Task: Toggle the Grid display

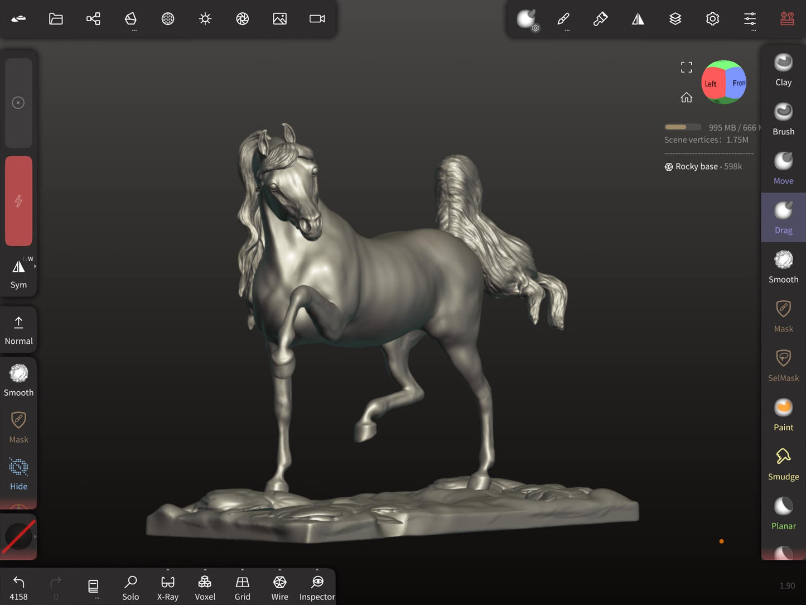Action: point(242,588)
